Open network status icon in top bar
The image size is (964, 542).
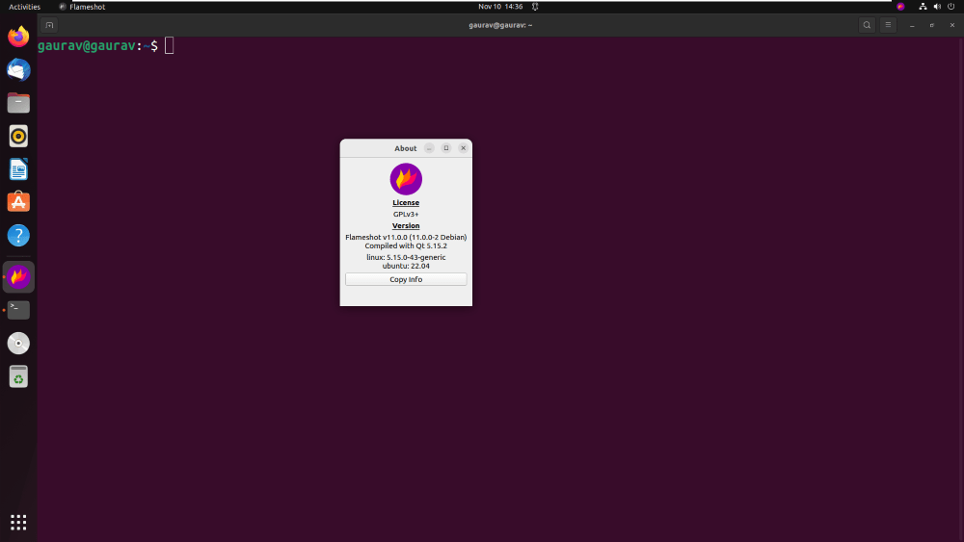(x=923, y=7)
